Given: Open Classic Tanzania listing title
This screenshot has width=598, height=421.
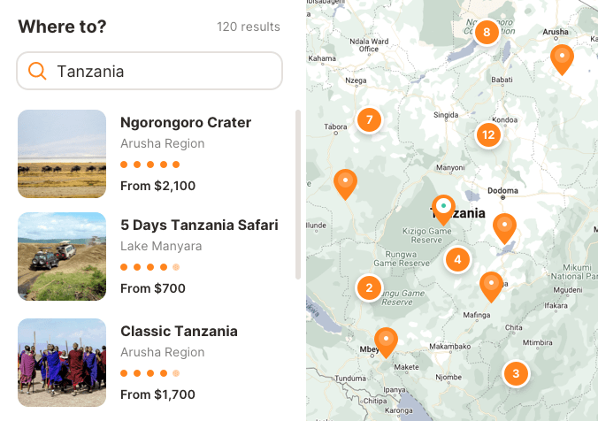Looking at the screenshot, I should tap(179, 331).
